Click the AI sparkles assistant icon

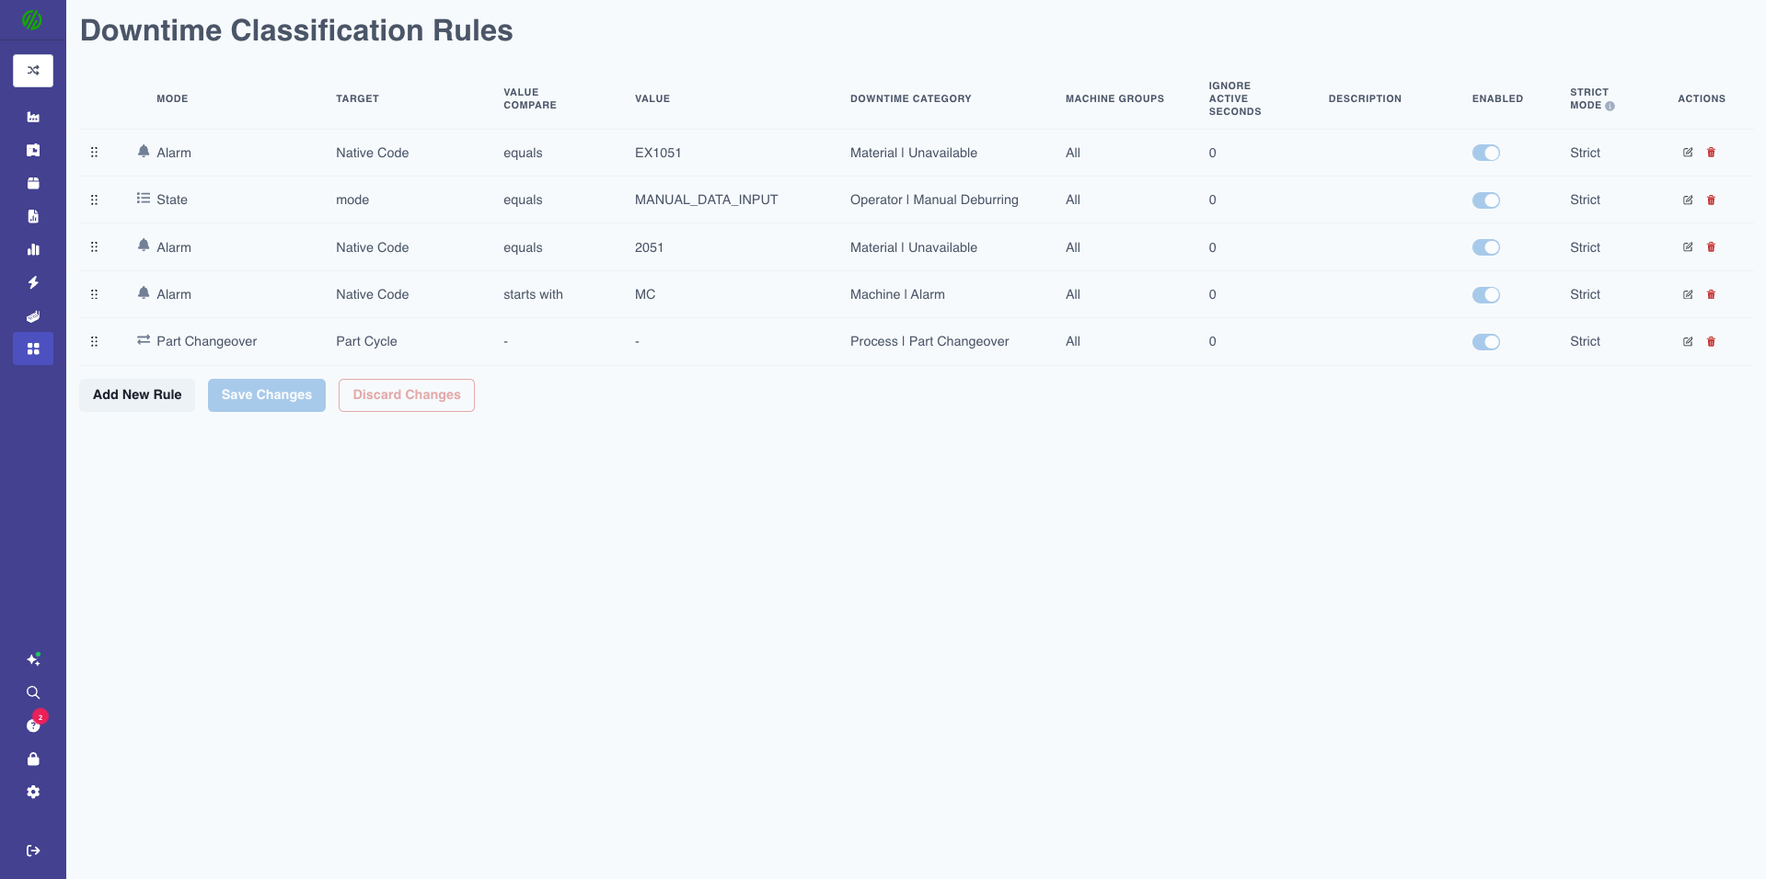pos(33,659)
